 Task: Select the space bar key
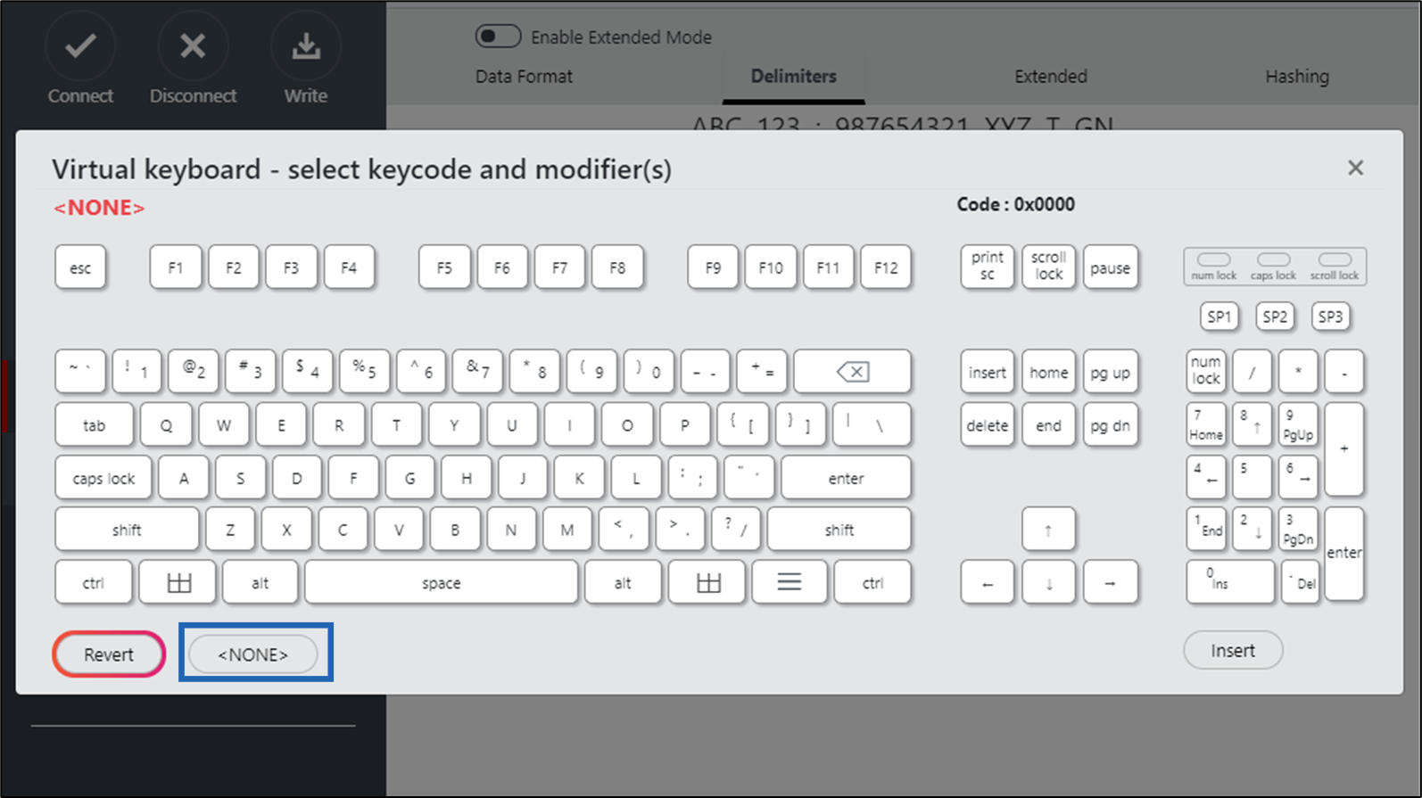(x=442, y=582)
